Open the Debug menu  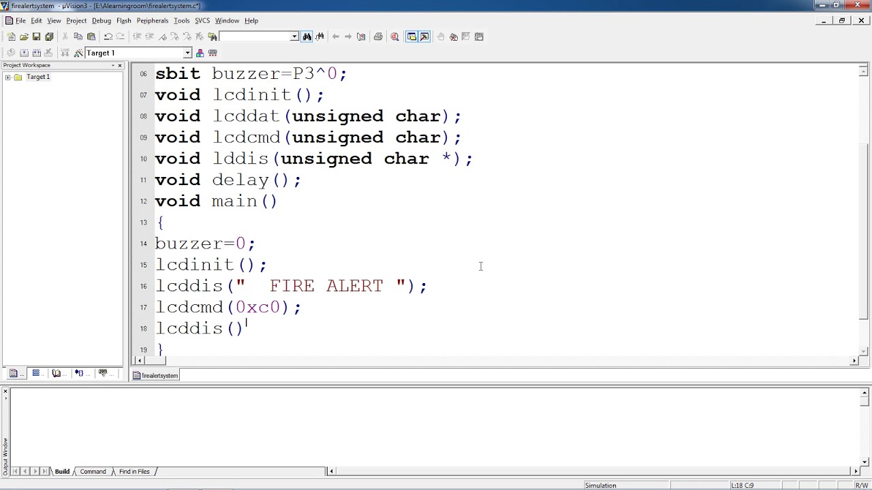102,20
